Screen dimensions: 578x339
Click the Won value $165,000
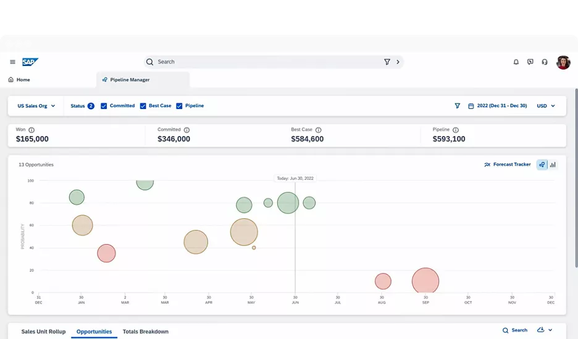(32, 139)
